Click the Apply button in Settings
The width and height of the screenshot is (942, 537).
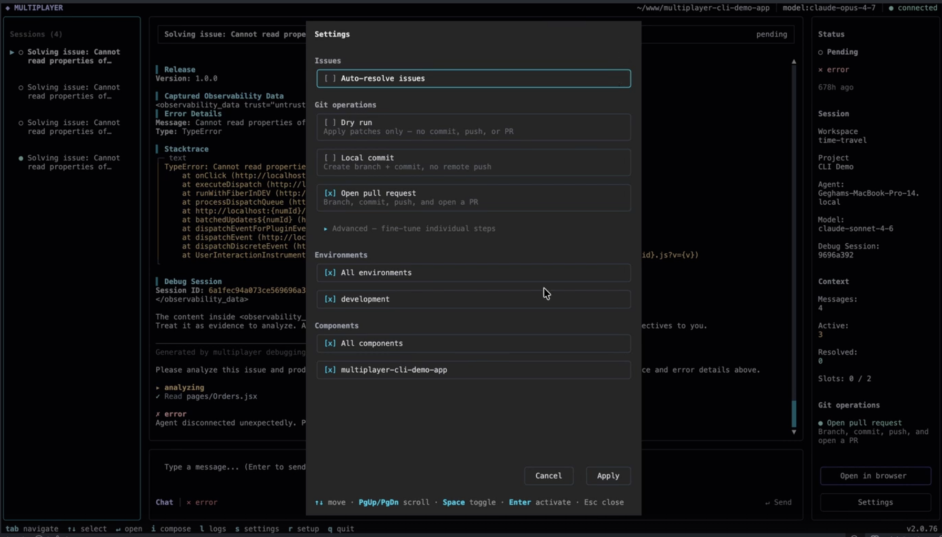[608, 475]
